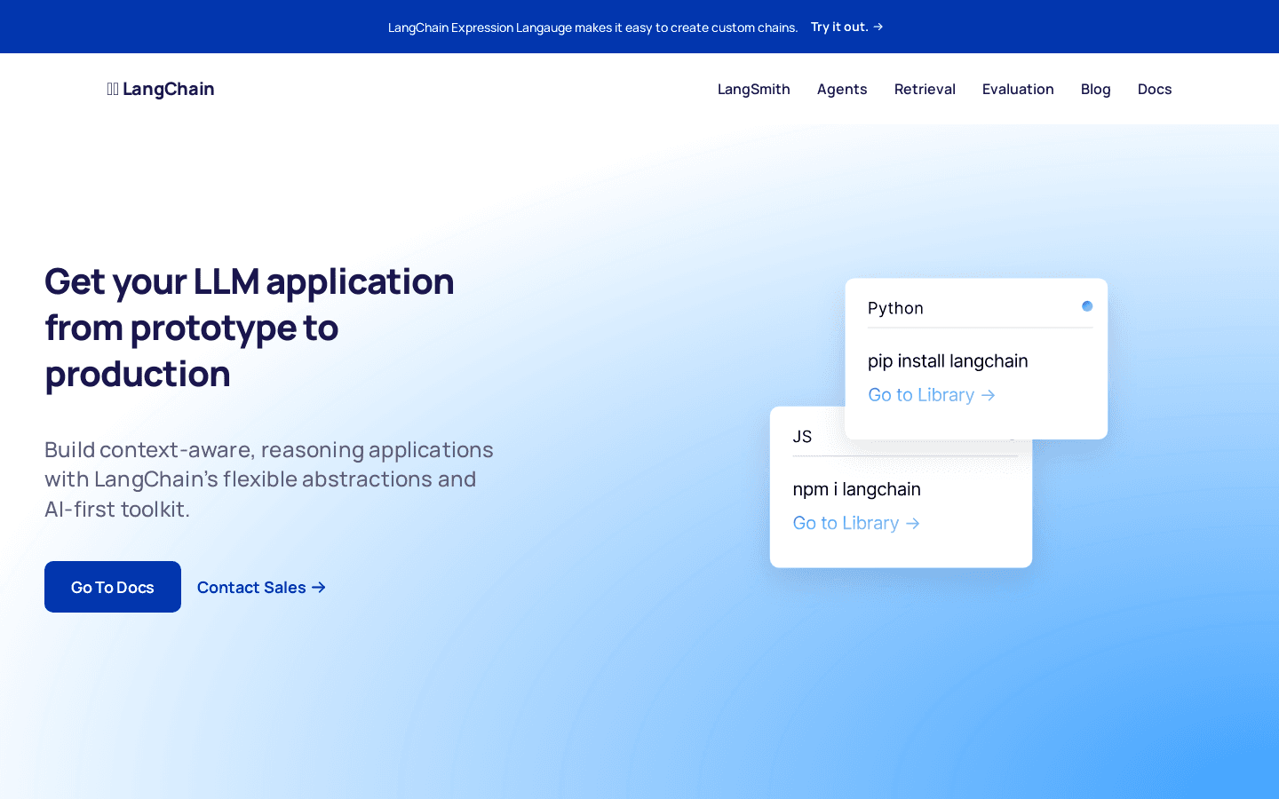The image size is (1279, 799).
Task: Open the Agents navigation item
Action: 841,89
